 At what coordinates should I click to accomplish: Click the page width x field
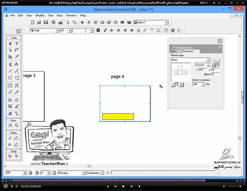[203, 70]
